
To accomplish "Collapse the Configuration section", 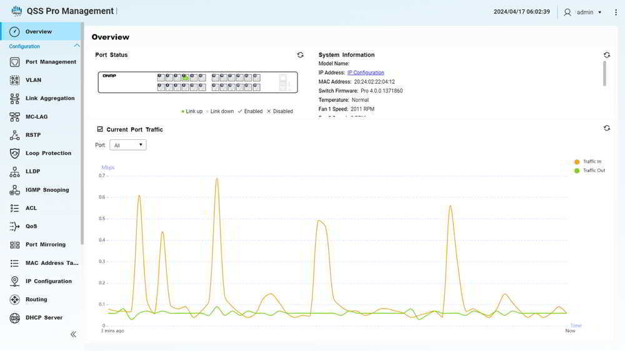I will pos(77,46).
